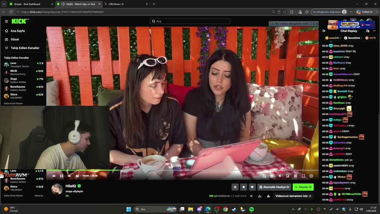The width and height of the screenshot is (380, 214).
Task: Collapse the list with Daha Az
Action: pos(39,196)
